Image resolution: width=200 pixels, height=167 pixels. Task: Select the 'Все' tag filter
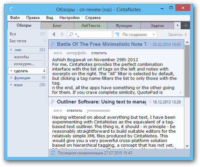pyautogui.click(x=27, y=34)
